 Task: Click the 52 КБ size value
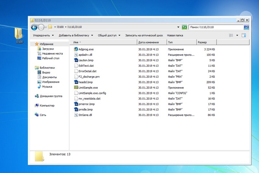211,87
